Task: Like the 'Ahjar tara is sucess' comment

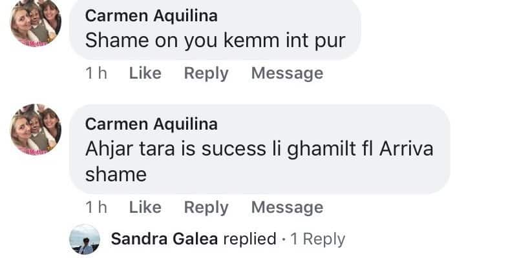Action: (x=145, y=208)
